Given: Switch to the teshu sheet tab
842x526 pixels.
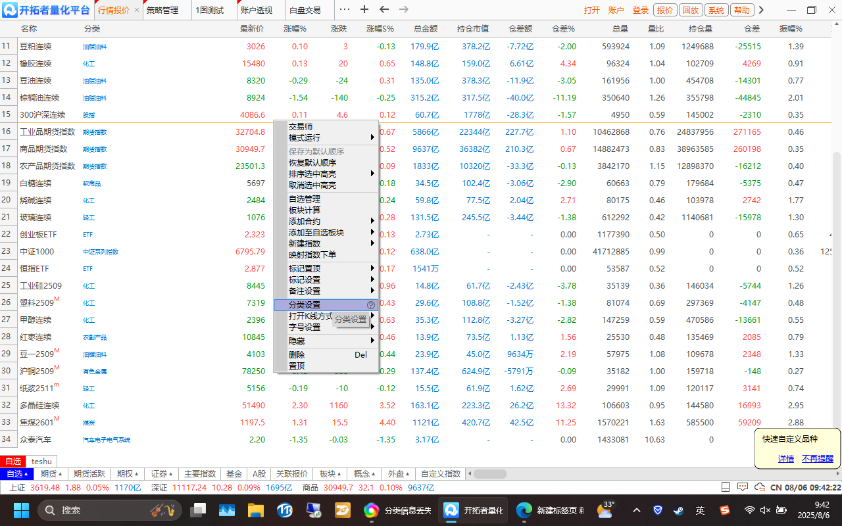Looking at the screenshot, I should [41, 462].
